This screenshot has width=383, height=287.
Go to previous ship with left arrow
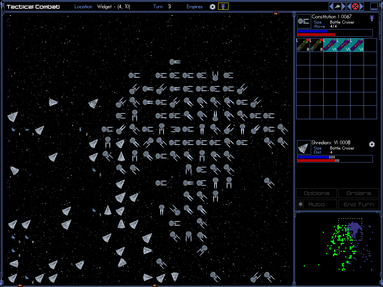331,6
